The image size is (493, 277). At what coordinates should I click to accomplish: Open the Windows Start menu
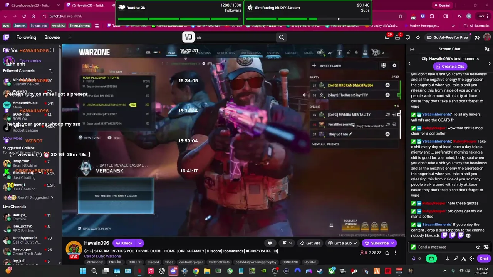(83, 271)
